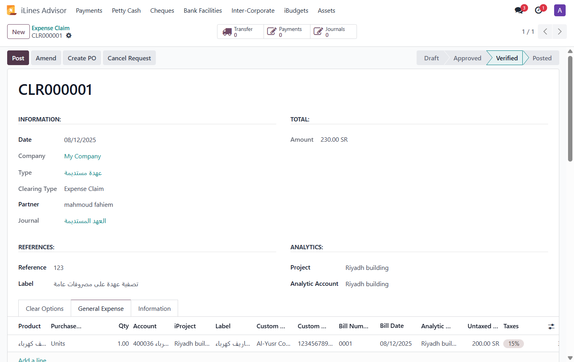Viewport: 574px width, 362px height.
Task: Open the Transfer truck stat button
Action: [240, 32]
